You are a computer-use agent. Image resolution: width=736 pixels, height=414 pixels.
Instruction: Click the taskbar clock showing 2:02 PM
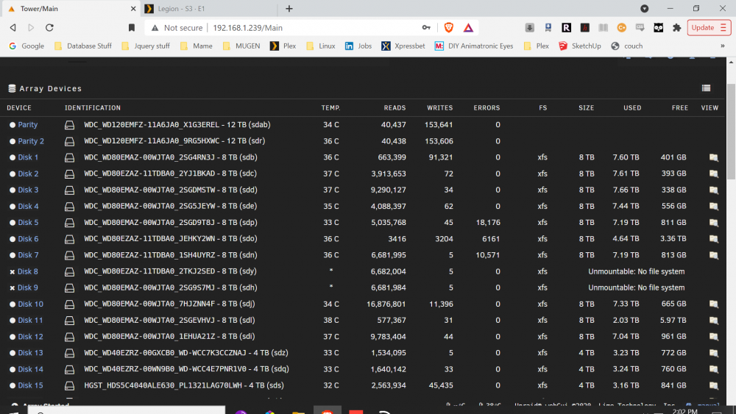684,411
